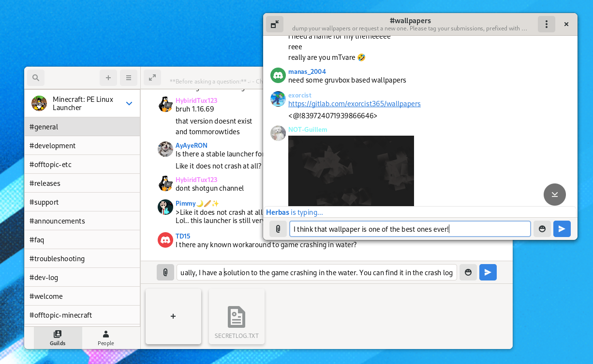Click the manas_2004 username
The image size is (593, 364).
coord(307,71)
